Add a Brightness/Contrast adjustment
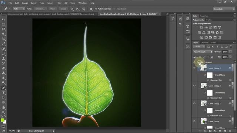 pos(201,27)
